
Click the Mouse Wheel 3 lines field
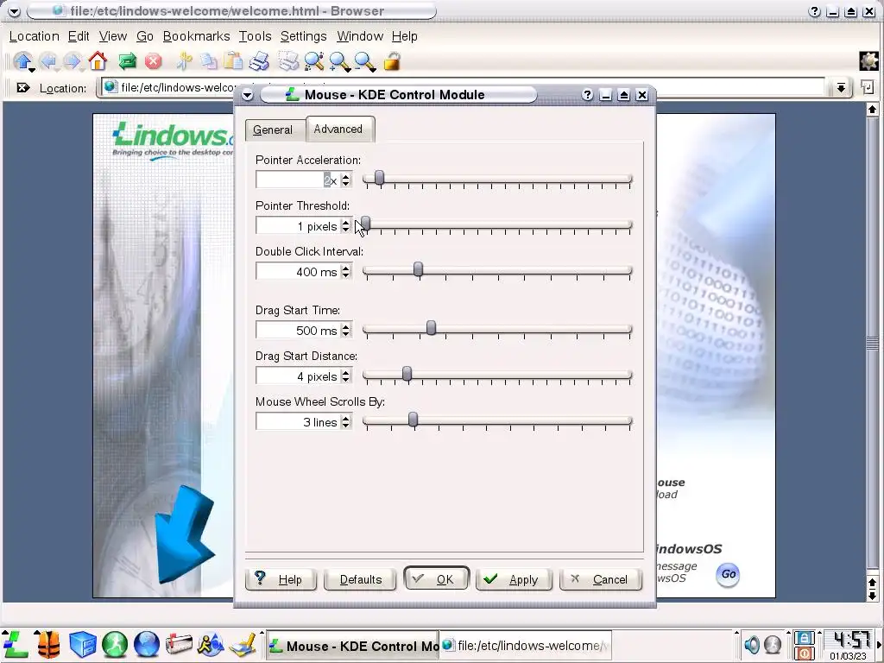click(298, 422)
